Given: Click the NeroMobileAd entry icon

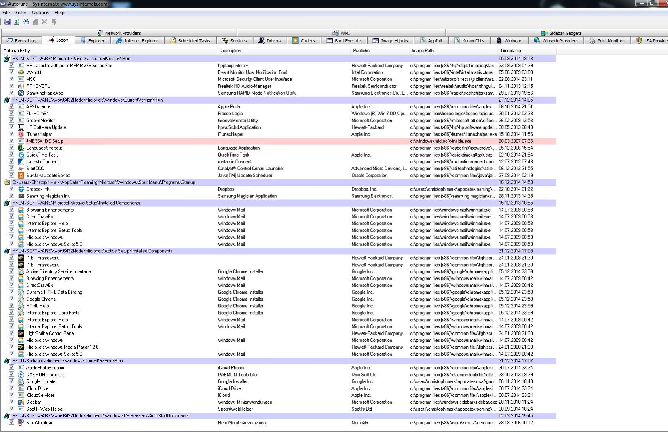Looking at the screenshot, I should (21, 423).
